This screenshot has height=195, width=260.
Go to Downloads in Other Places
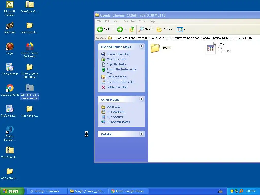[111, 107]
